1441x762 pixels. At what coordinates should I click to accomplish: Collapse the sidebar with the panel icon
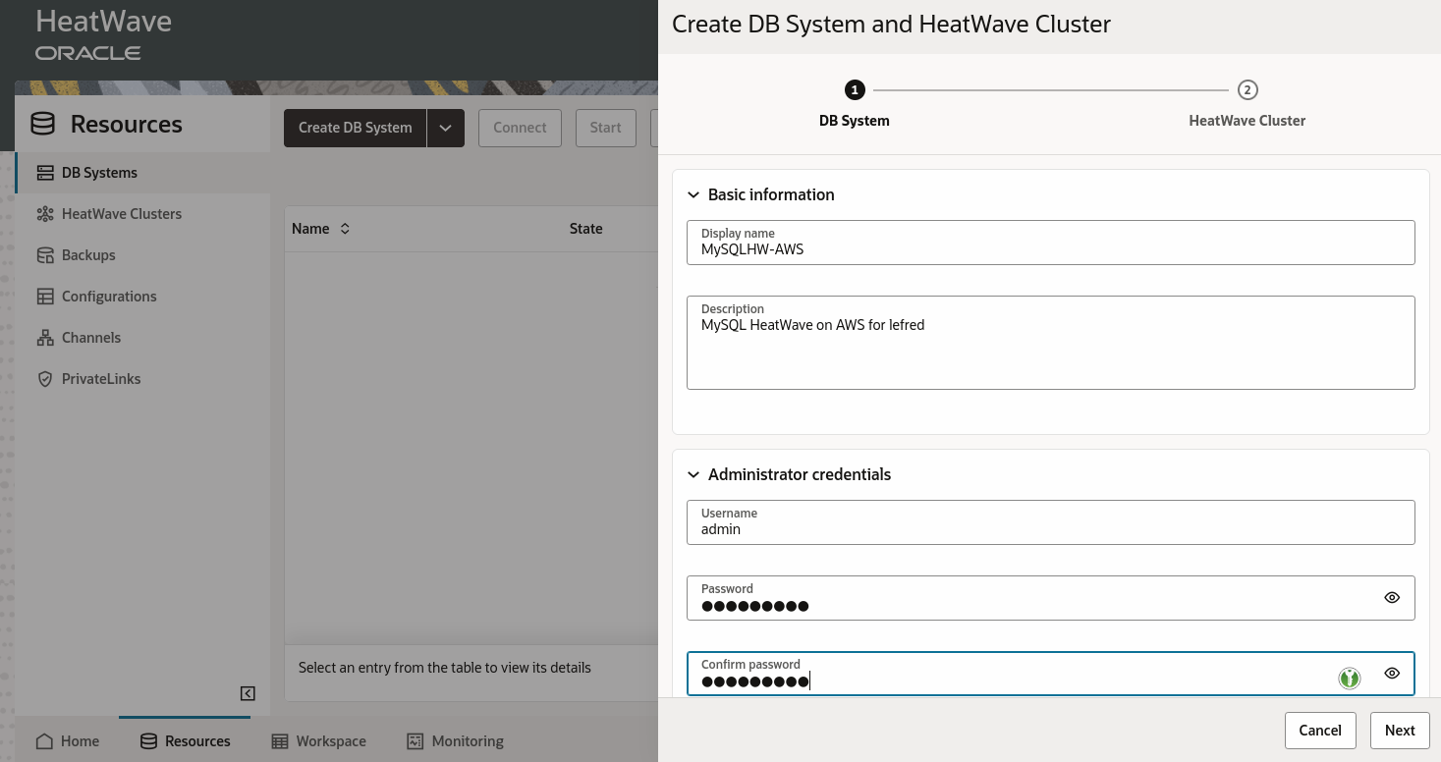pos(248,693)
